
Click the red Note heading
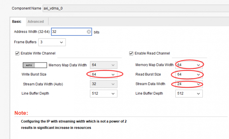pos(21,113)
